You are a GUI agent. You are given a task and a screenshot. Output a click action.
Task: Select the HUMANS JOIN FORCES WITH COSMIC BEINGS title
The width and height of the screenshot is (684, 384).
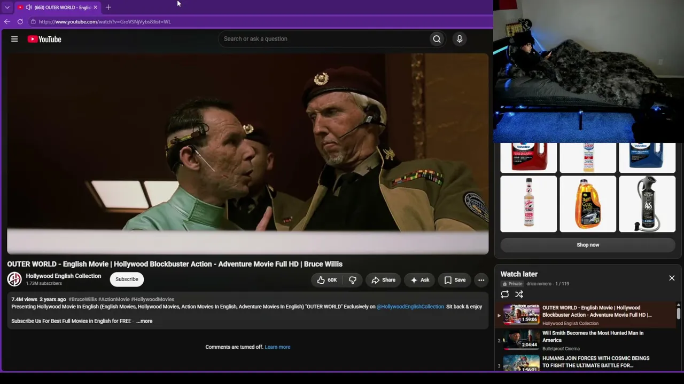click(596, 362)
